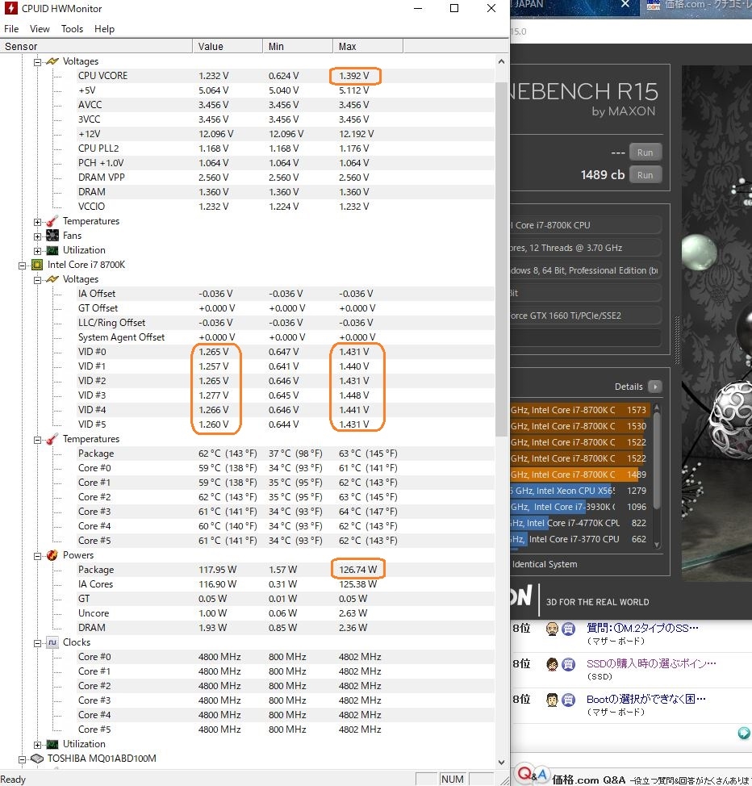Click the lightning Voltages icon above CPU VCORE
This screenshot has height=786, width=752.
pyautogui.click(x=52, y=61)
